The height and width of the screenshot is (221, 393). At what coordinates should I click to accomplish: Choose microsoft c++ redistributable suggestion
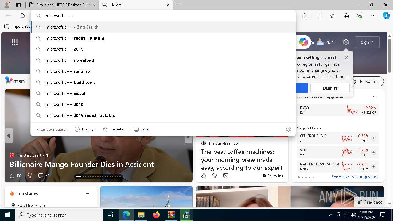click(x=163, y=38)
